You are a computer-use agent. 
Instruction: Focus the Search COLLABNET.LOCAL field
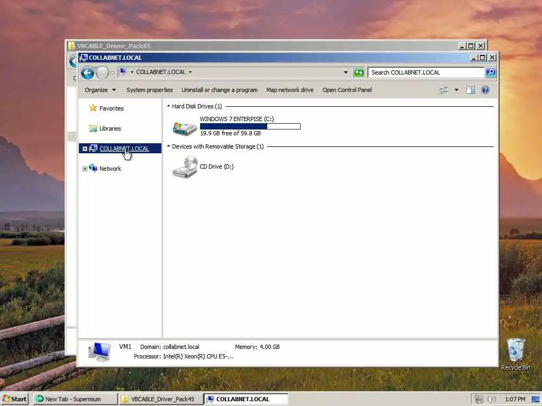click(426, 72)
